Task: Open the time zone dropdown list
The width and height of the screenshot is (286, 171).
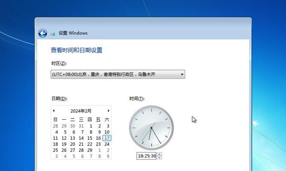Action: tap(118, 74)
